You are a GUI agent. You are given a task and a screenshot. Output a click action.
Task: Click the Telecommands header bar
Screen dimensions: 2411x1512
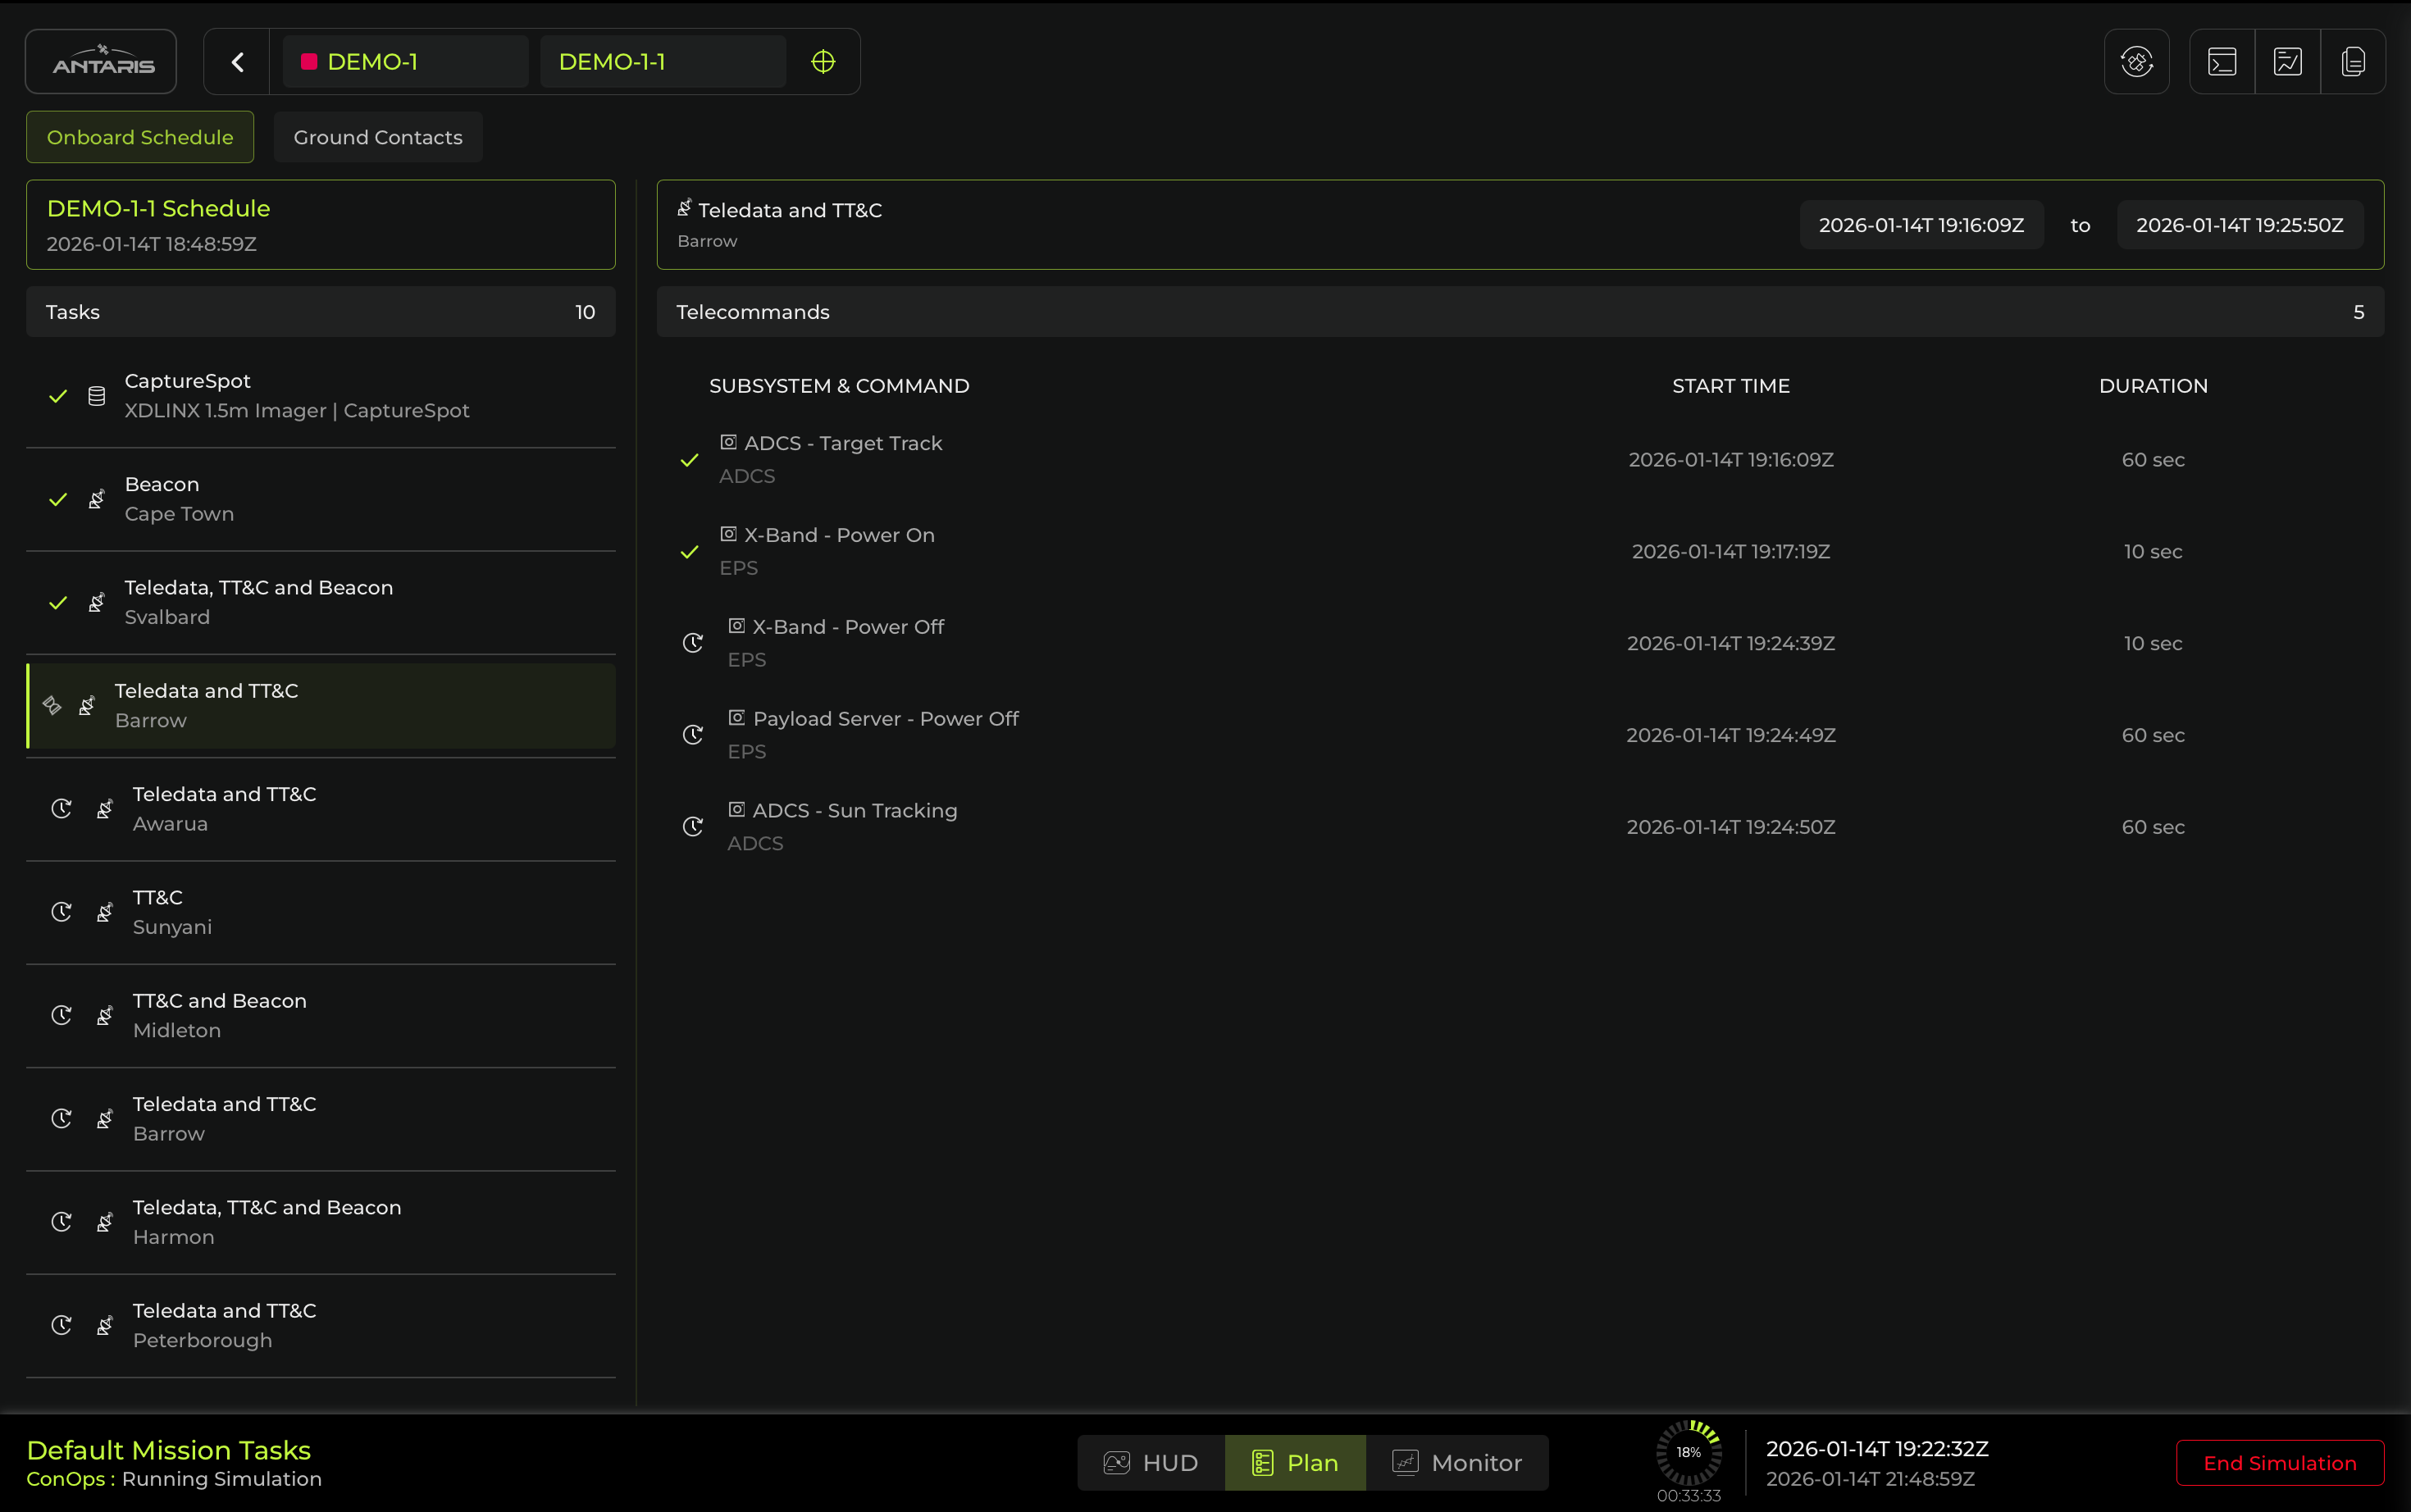pyautogui.click(x=1520, y=312)
